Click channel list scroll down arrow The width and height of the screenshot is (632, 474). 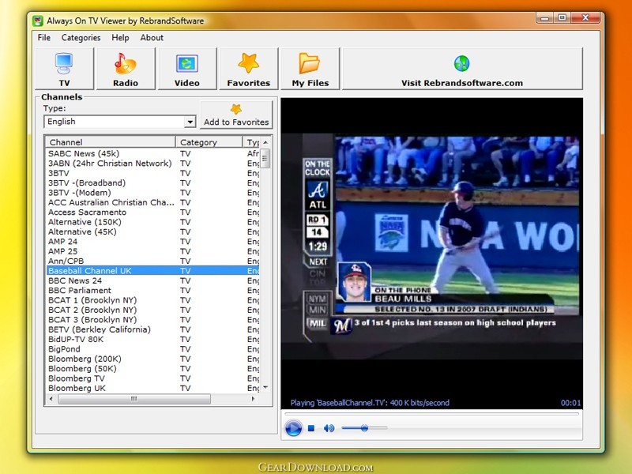[265, 387]
